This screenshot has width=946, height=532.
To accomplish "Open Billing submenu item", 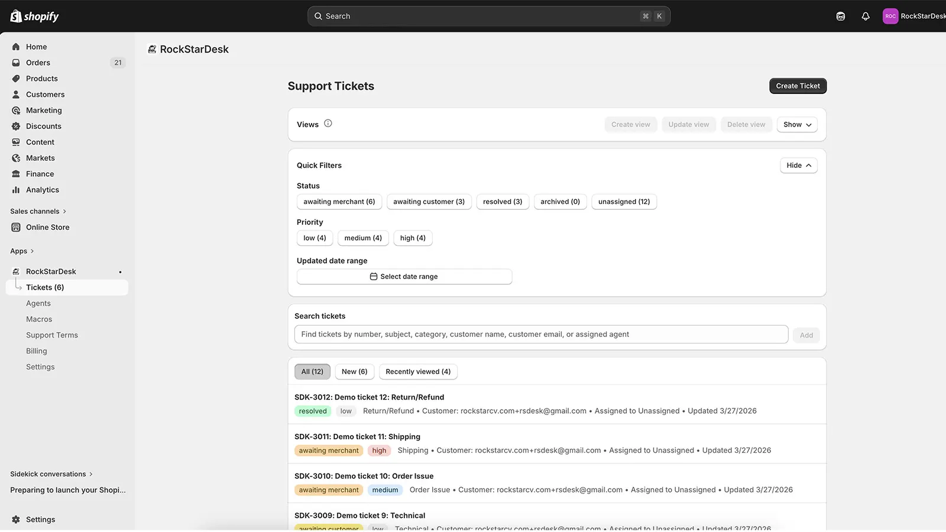I will click(37, 352).
